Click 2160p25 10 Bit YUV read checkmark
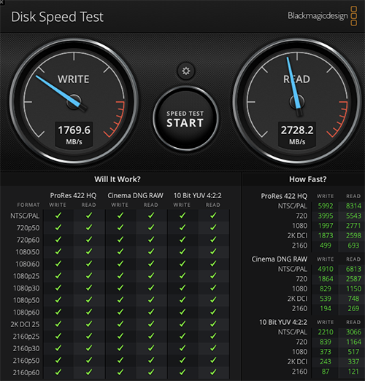This screenshot has height=381, width=365. coord(213,336)
